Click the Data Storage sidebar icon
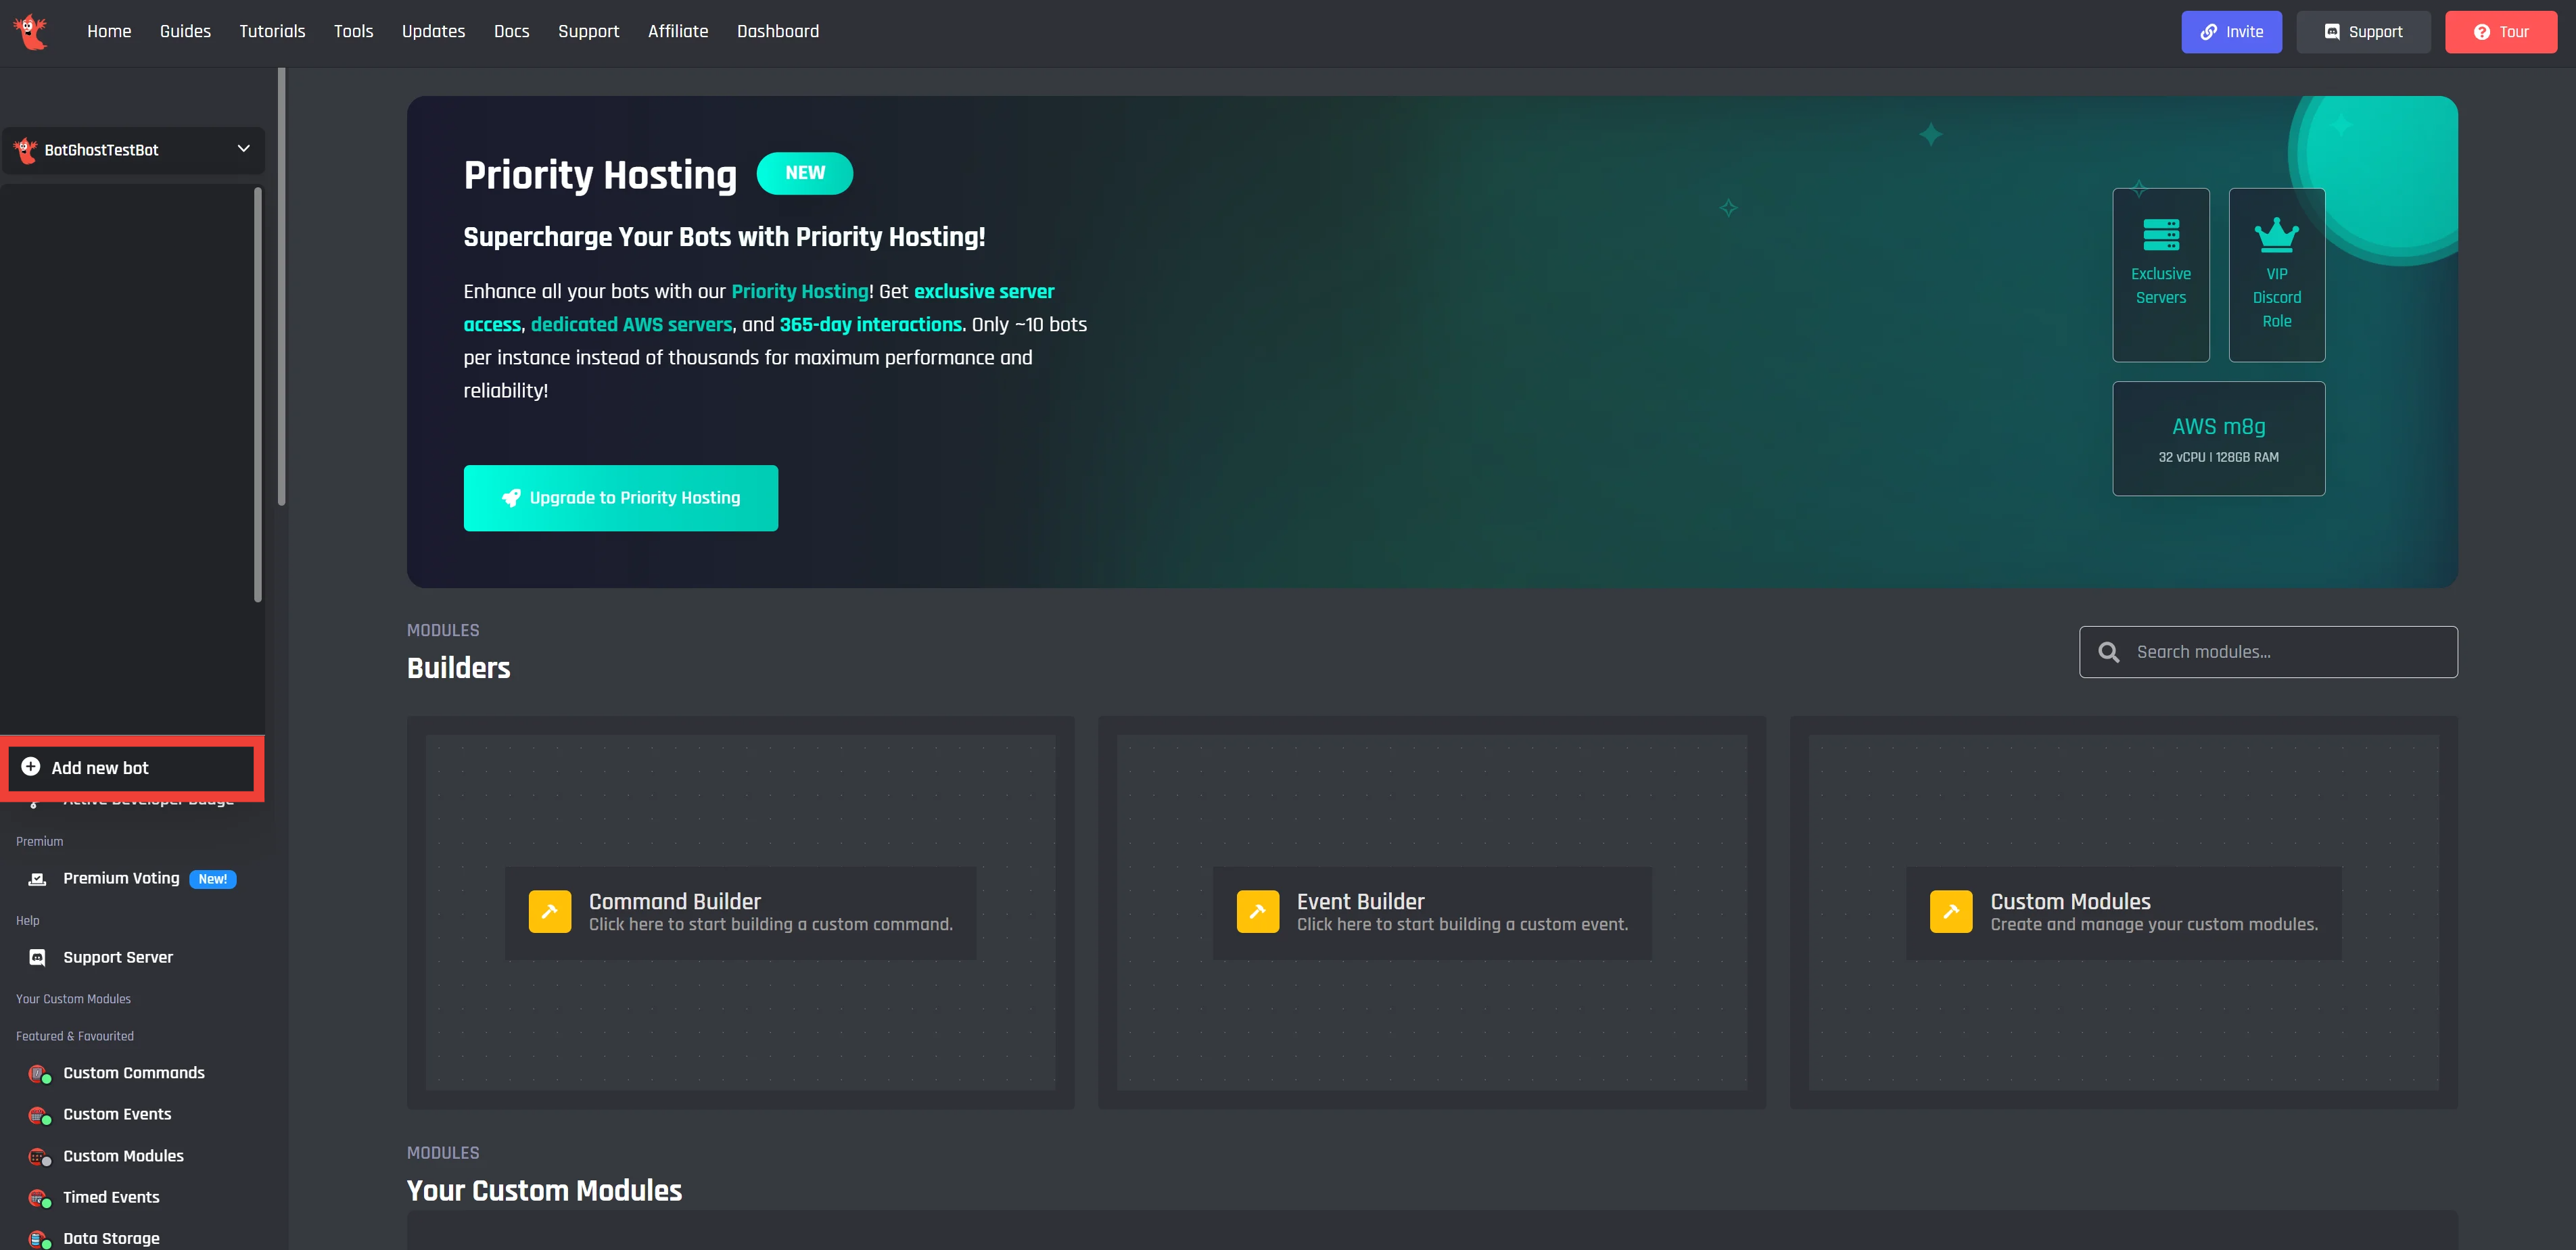Screen dimensions: 2576x1250 pos(38,1239)
